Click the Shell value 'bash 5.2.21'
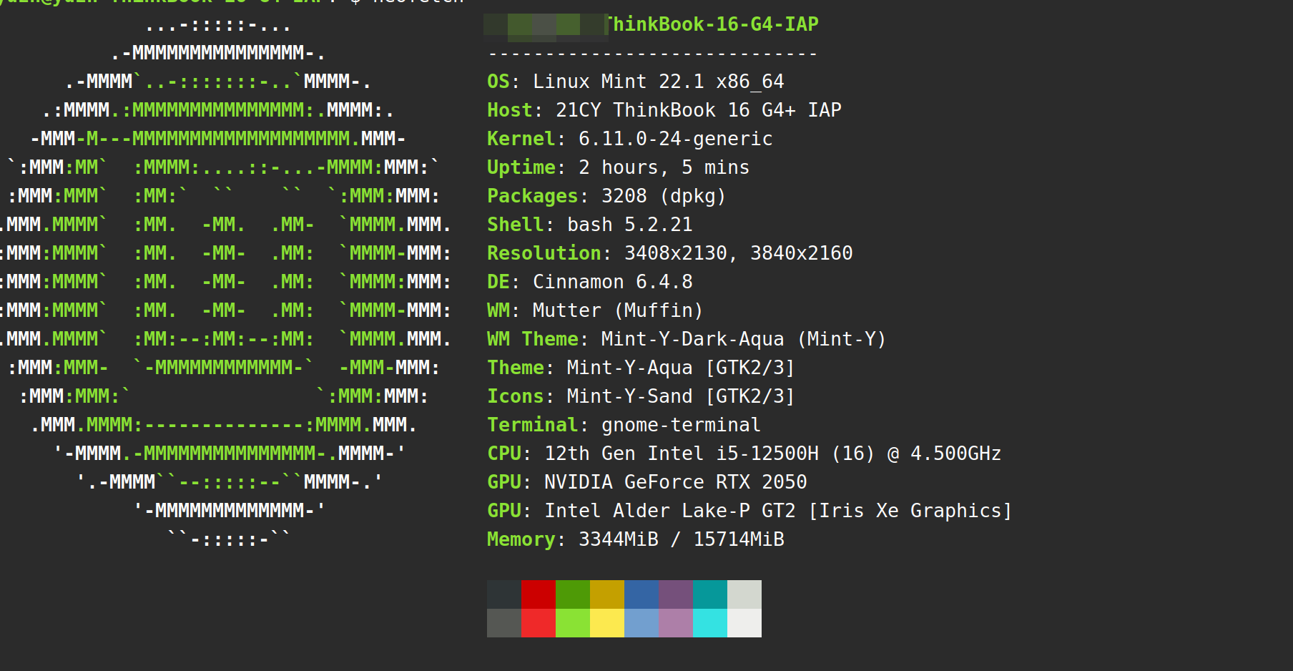The width and height of the screenshot is (1293, 671). (x=630, y=225)
